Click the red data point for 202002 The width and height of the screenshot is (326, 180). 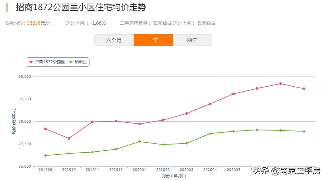pos(163,120)
